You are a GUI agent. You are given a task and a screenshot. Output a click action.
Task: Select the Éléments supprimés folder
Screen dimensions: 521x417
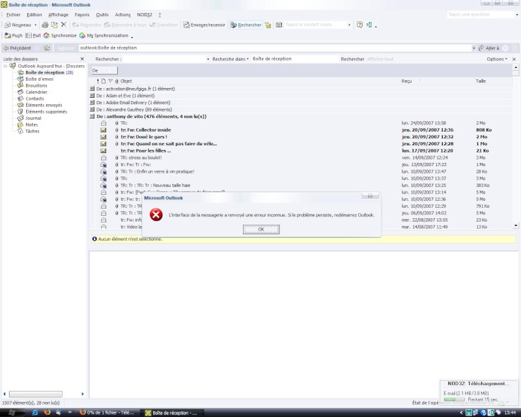click(46, 111)
